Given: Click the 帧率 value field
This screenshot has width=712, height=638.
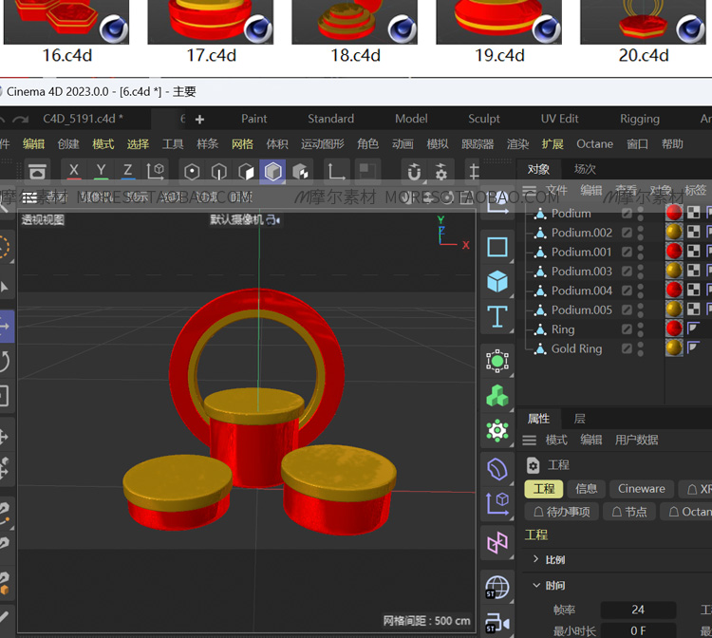Looking at the screenshot, I should [x=638, y=610].
